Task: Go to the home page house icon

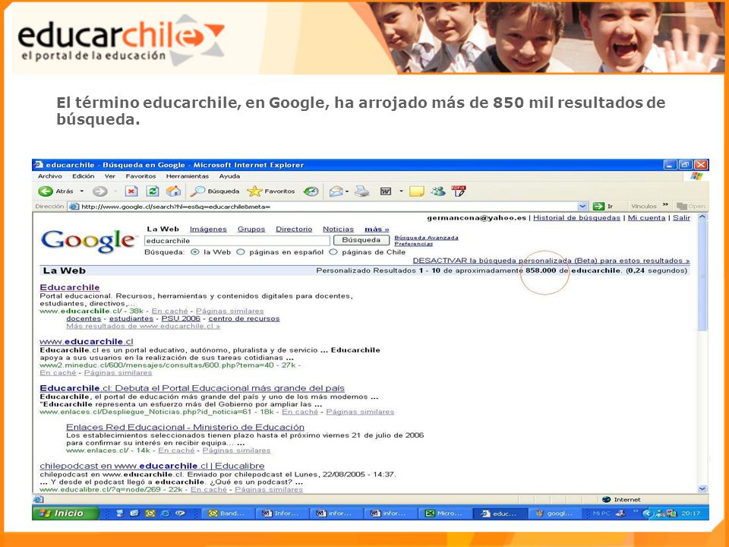Action: pos(173,191)
